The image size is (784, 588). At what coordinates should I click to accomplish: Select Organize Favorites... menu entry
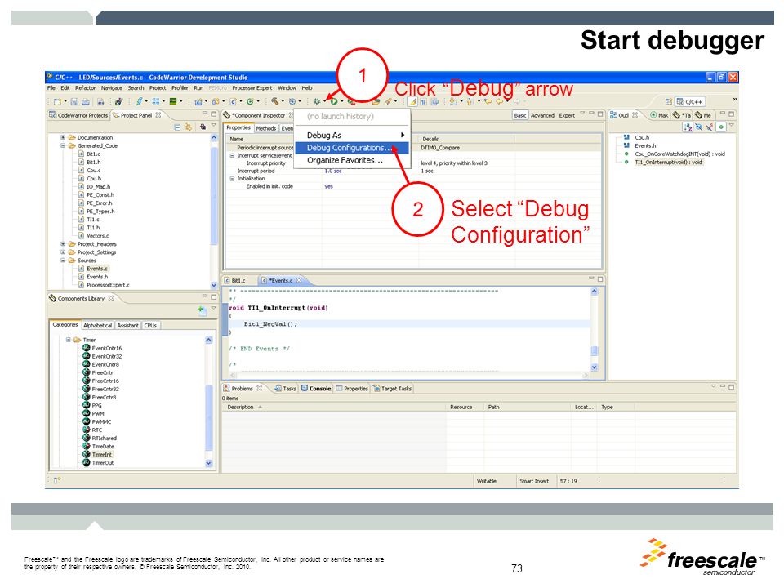[x=351, y=161]
